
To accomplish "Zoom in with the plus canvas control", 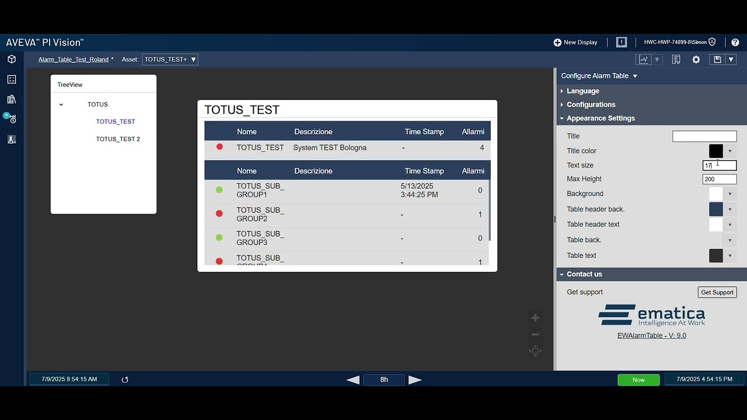I will (x=535, y=318).
